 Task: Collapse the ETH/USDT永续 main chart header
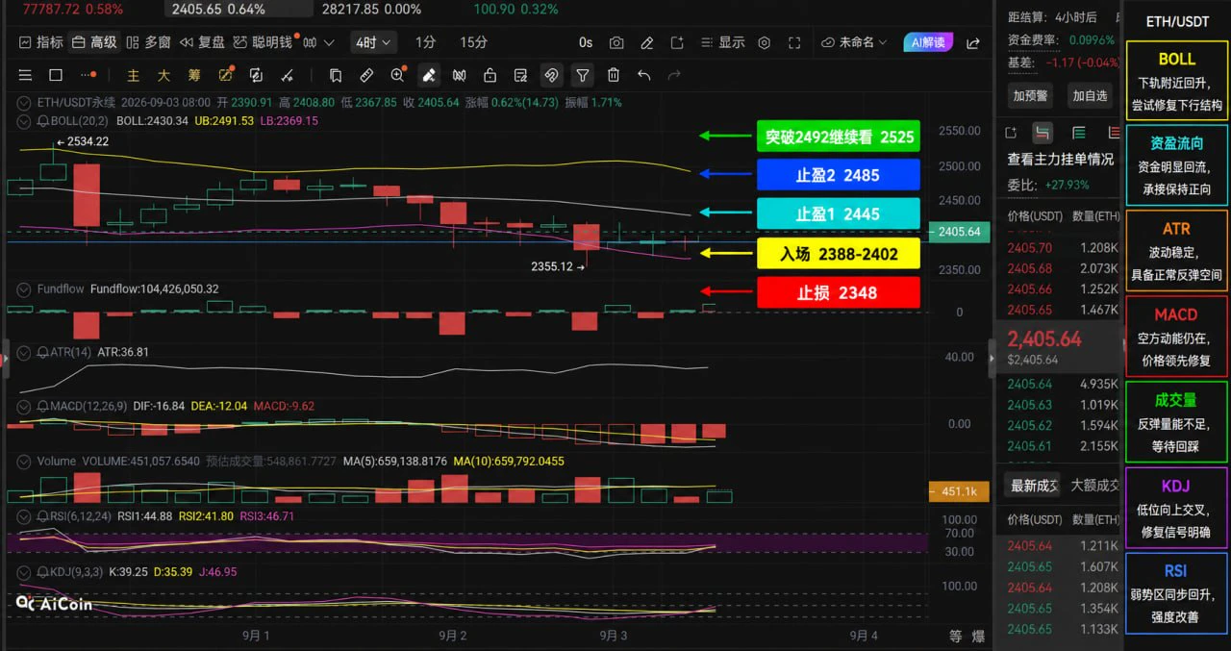point(25,102)
